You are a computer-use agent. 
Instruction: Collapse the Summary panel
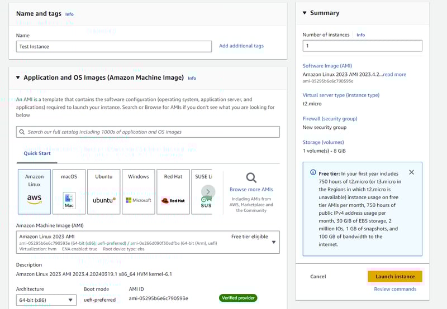[x=305, y=13]
